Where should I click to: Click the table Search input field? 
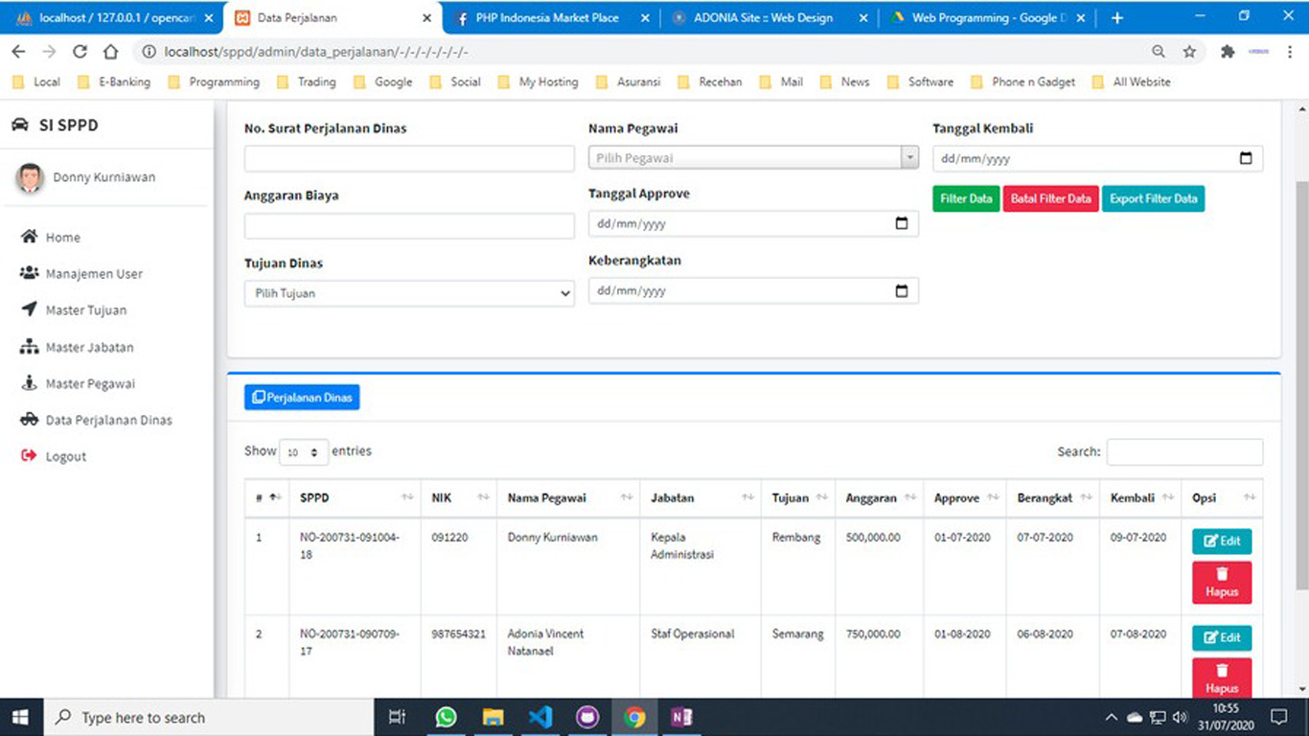1183,451
